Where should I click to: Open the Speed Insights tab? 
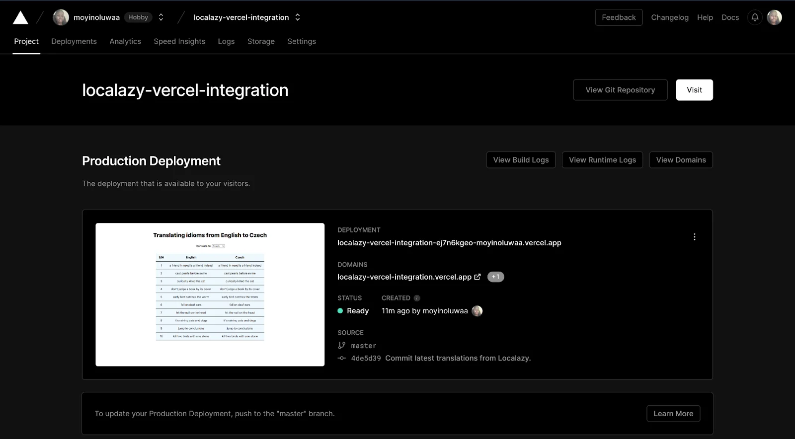point(179,41)
